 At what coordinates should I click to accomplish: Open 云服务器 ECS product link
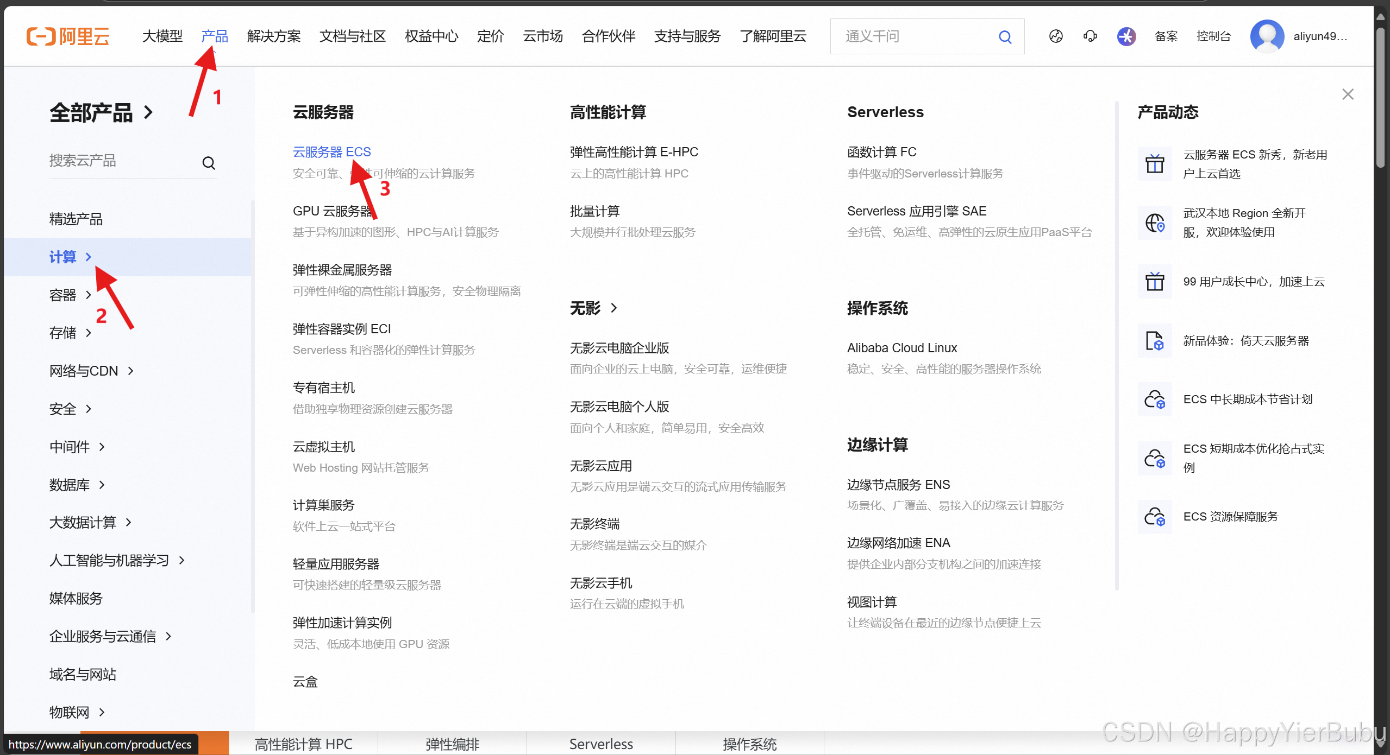(331, 152)
